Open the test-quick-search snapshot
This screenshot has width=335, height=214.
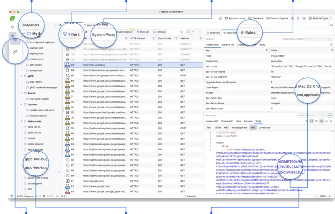(x=37, y=99)
